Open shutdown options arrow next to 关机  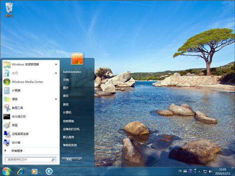[79, 159]
